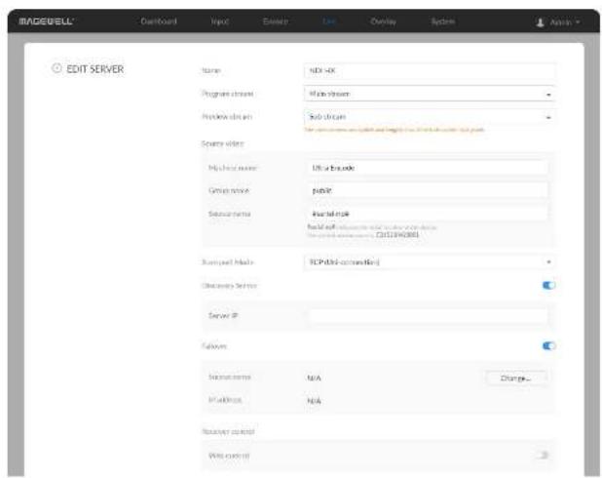Open the Input tab

point(219,21)
